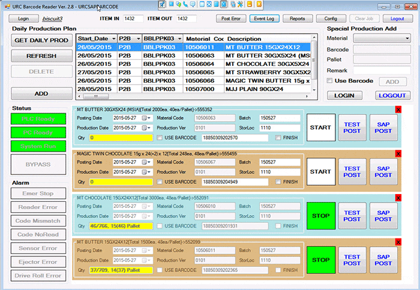The width and height of the screenshot is (420, 290).
Task: Click TEST POST for the MT BUTTER 15GX24X12 job
Action: (352, 260)
